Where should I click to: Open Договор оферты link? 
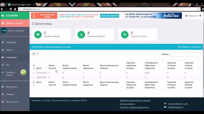[127, 104]
